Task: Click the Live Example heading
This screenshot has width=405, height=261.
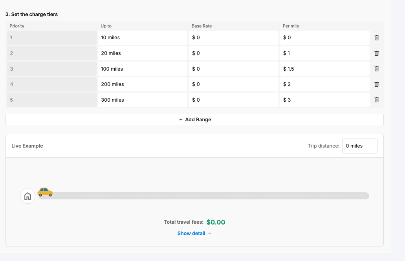Action: (27, 146)
